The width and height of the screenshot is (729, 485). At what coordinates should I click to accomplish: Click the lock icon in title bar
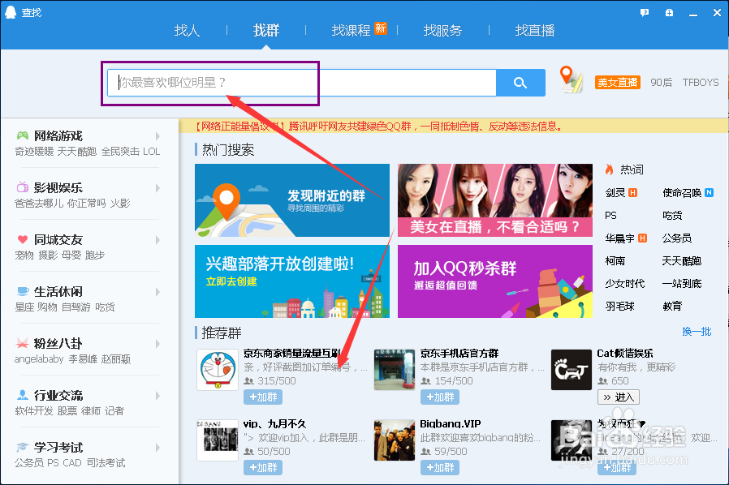tap(669, 13)
